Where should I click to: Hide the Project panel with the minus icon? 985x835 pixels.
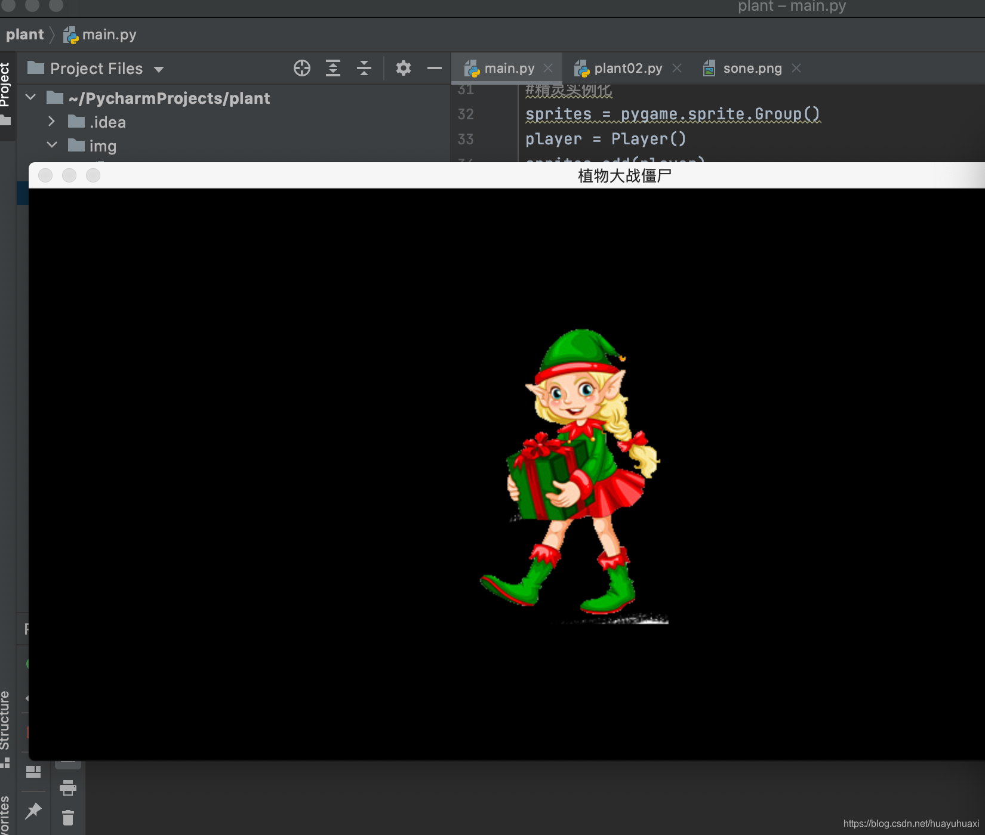tap(435, 68)
